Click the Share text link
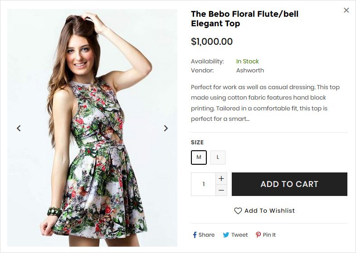 tap(206, 235)
